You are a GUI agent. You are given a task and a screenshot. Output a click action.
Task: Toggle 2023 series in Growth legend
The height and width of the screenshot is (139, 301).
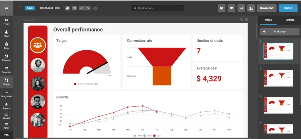pos(157,136)
